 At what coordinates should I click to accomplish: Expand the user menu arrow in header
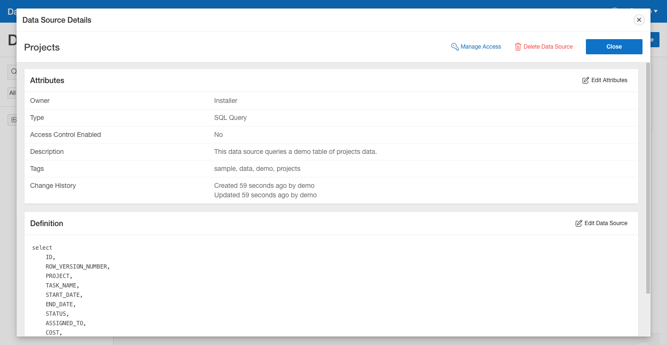coord(656,11)
